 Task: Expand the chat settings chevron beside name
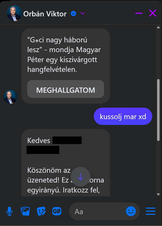pos(83,13)
